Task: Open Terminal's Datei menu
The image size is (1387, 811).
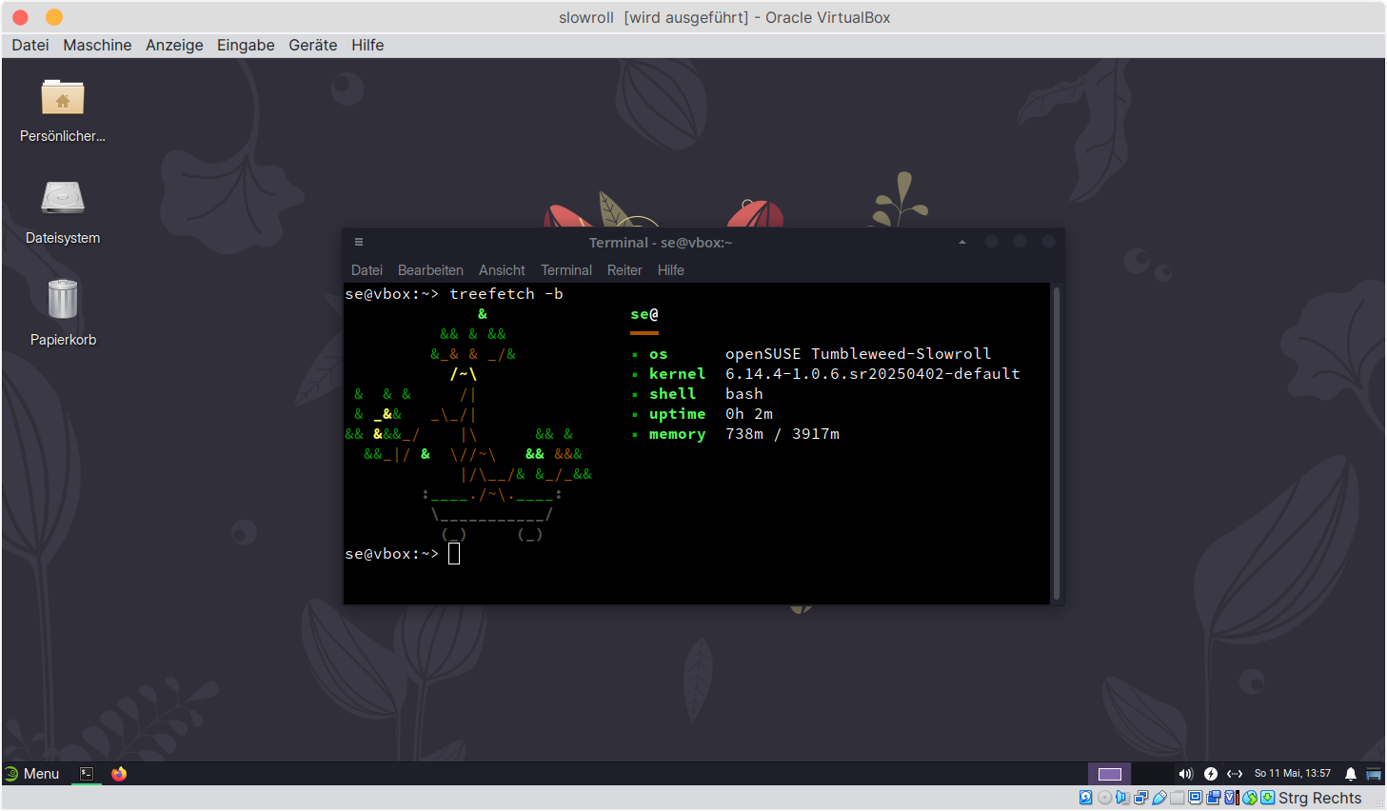Action: pos(367,270)
